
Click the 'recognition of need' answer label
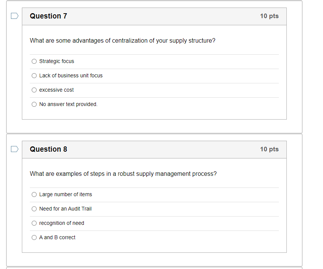62,223
